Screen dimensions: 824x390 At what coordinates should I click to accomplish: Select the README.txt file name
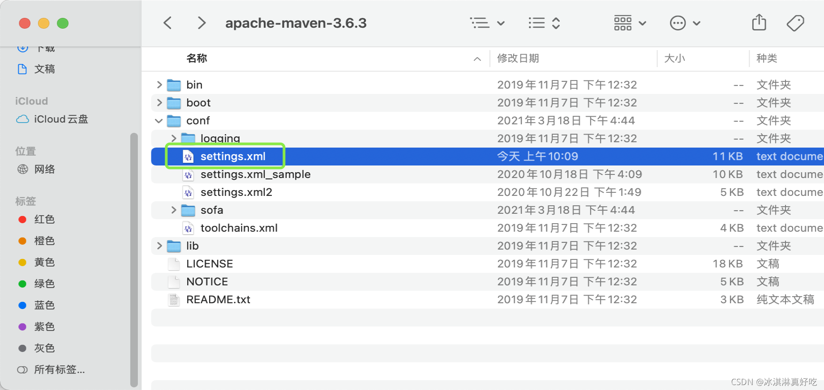218,300
